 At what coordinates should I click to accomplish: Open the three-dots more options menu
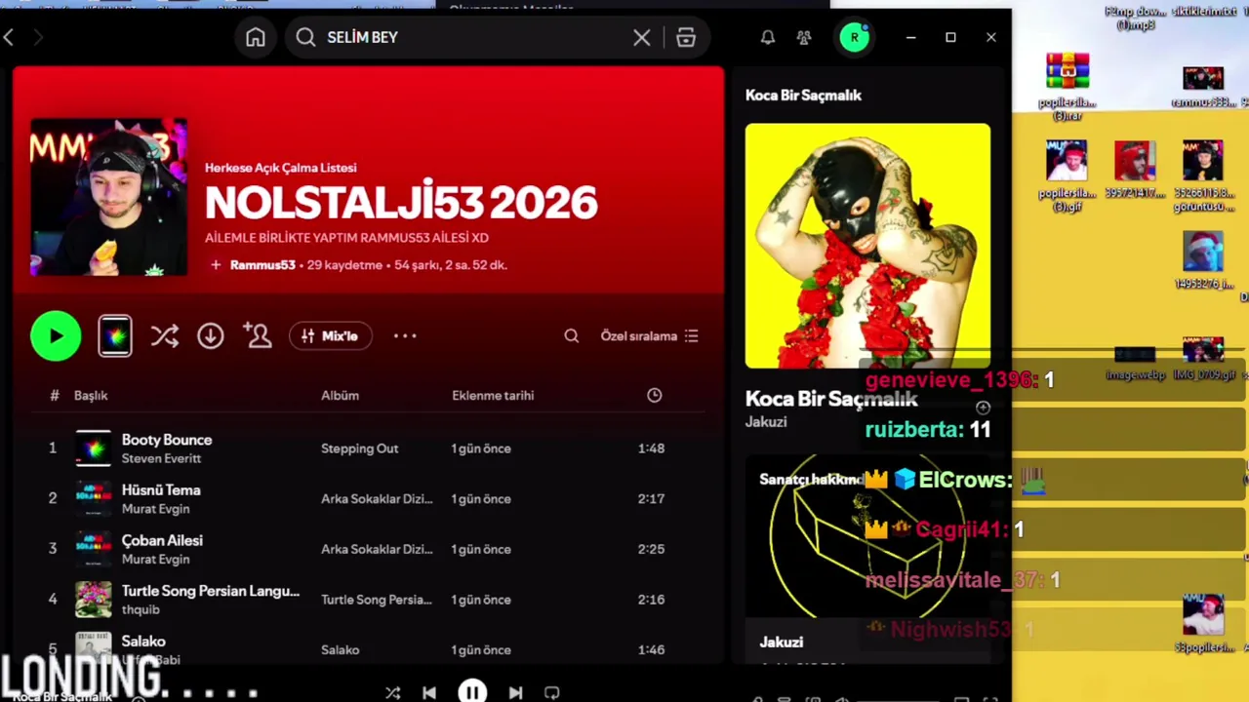pos(405,336)
